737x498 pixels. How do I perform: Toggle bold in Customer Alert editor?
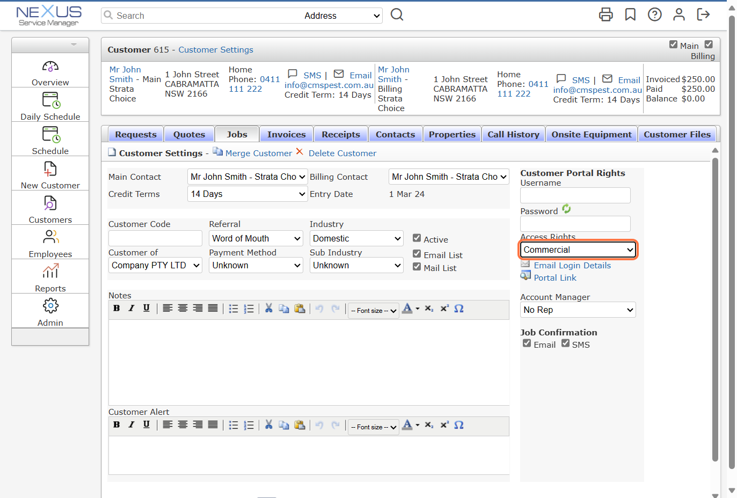(116, 424)
